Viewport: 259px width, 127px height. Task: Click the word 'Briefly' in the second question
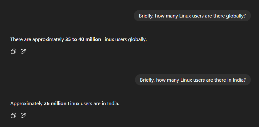tap(147, 80)
